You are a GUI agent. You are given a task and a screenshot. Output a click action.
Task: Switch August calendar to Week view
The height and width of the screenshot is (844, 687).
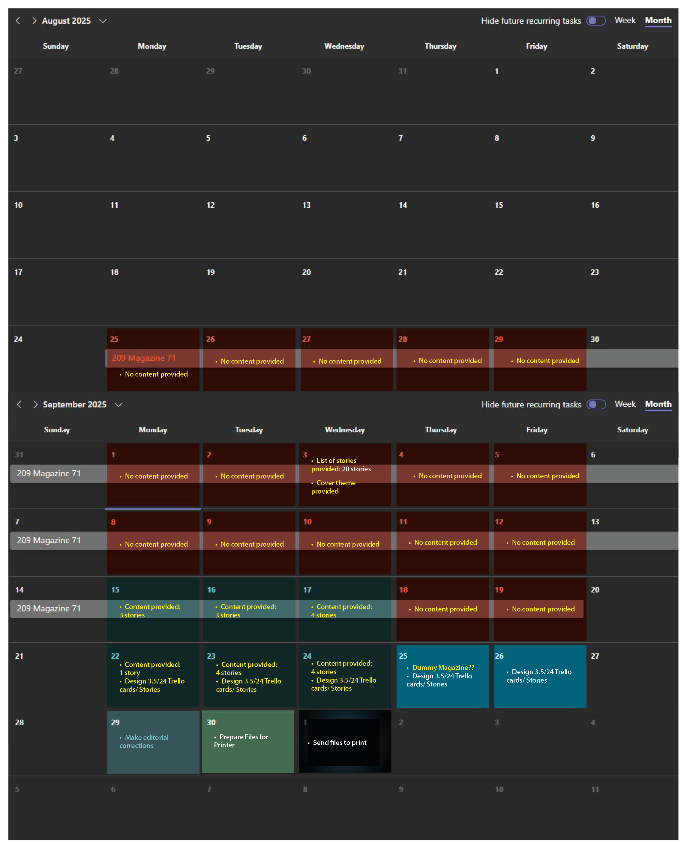point(625,20)
